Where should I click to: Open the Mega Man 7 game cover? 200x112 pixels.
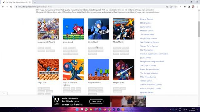click(98, 29)
